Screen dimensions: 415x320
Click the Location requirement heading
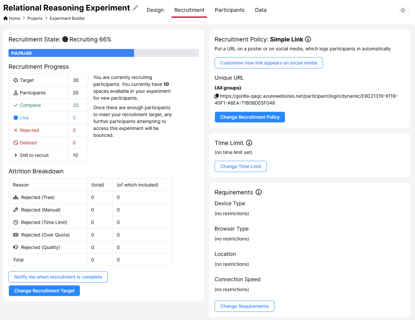pos(225,254)
